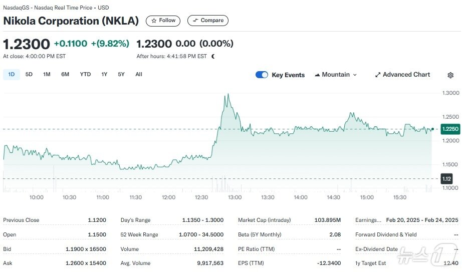
Task: Click the after-hours moon icon
Action: click(213, 57)
